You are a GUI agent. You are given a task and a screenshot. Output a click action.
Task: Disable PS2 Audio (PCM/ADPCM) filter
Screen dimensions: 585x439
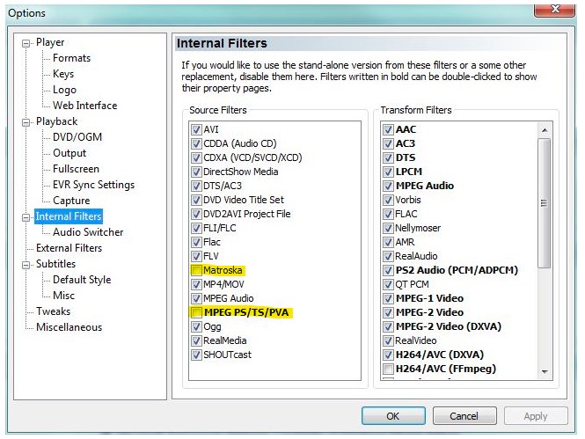click(x=388, y=270)
